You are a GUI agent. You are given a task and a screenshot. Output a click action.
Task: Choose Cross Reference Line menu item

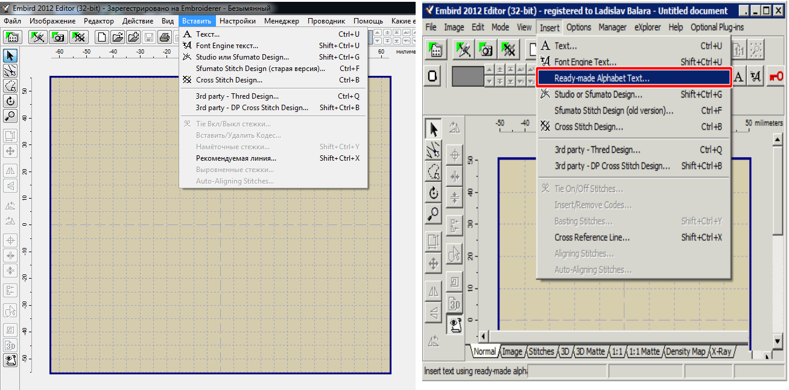(x=634, y=238)
